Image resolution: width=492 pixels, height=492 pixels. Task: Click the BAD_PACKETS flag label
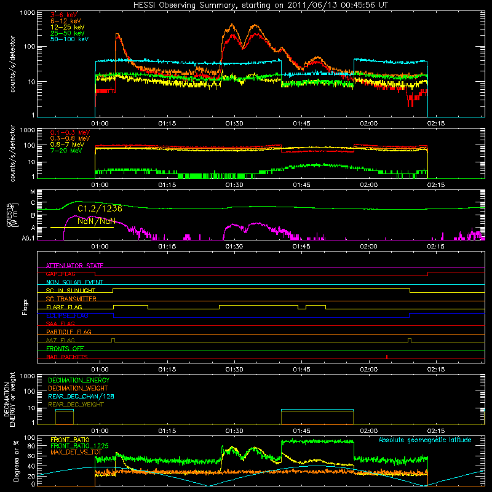(x=67, y=357)
